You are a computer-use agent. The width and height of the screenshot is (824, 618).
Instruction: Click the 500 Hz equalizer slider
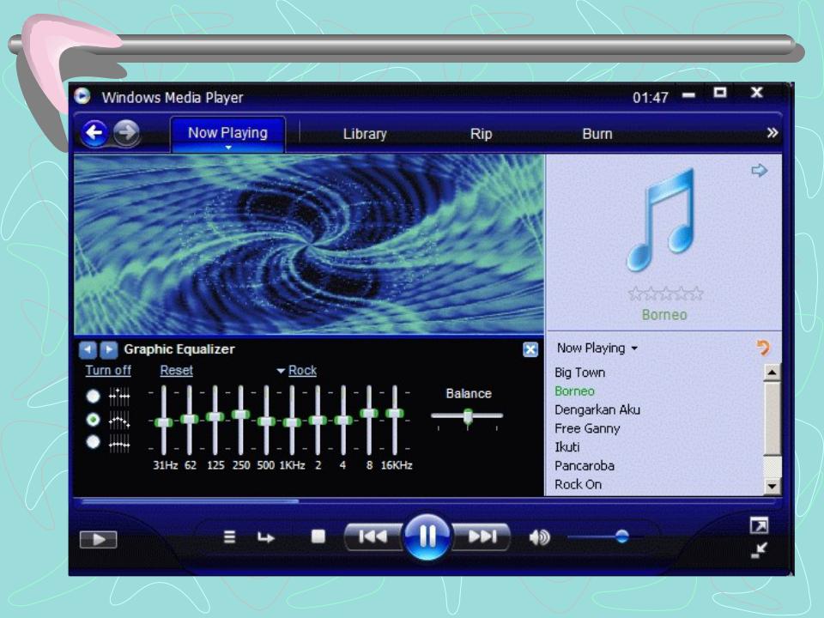click(266, 421)
